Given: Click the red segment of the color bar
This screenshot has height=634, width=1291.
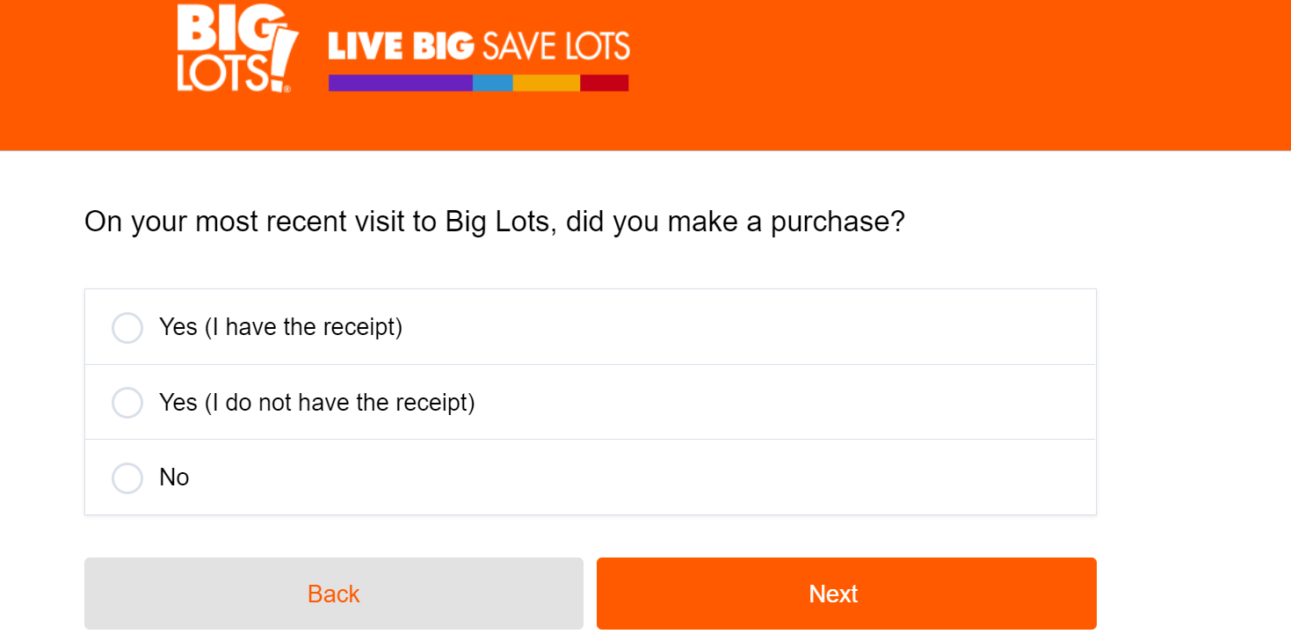Looking at the screenshot, I should click(604, 83).
